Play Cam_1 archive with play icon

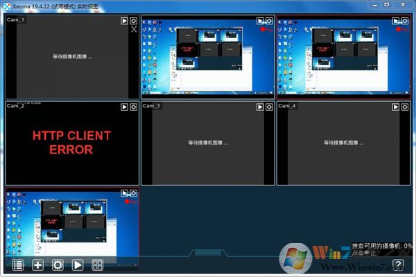124,21
